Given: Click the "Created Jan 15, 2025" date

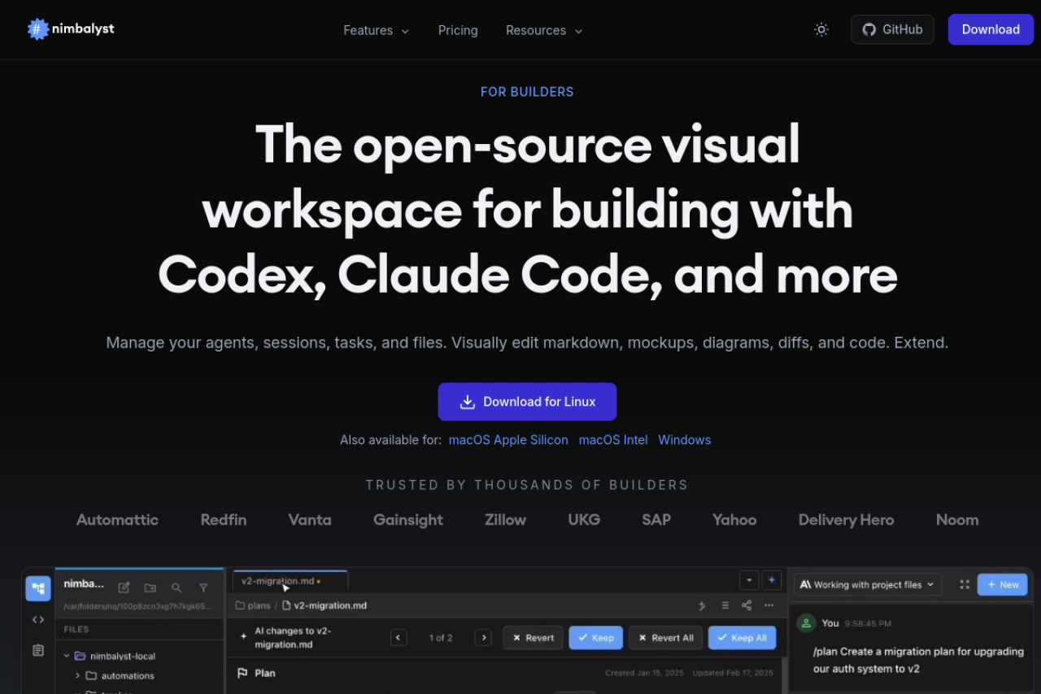Looking at the screenshot, I should 643,673.
